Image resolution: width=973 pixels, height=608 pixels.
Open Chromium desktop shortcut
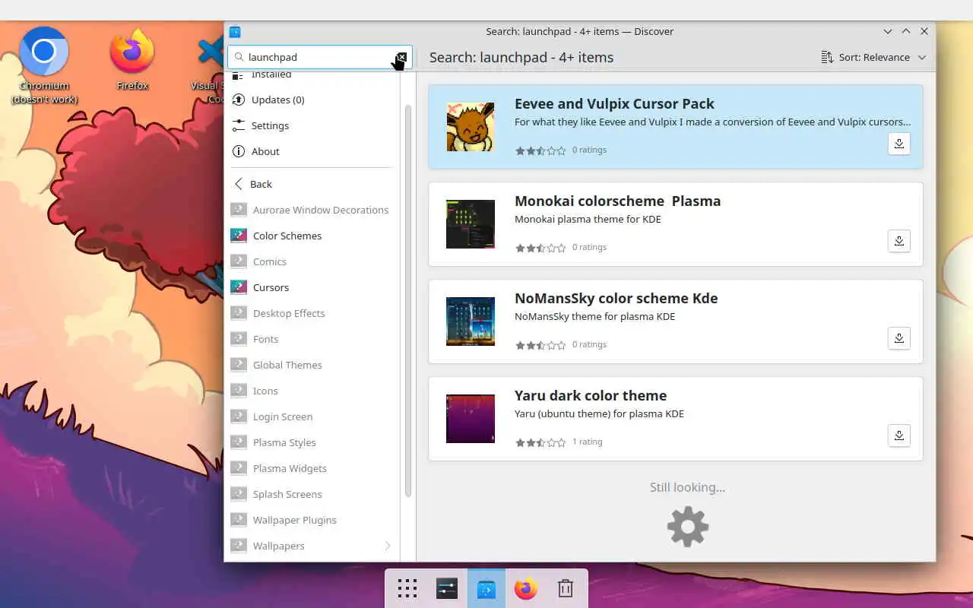tap(44, 65)
